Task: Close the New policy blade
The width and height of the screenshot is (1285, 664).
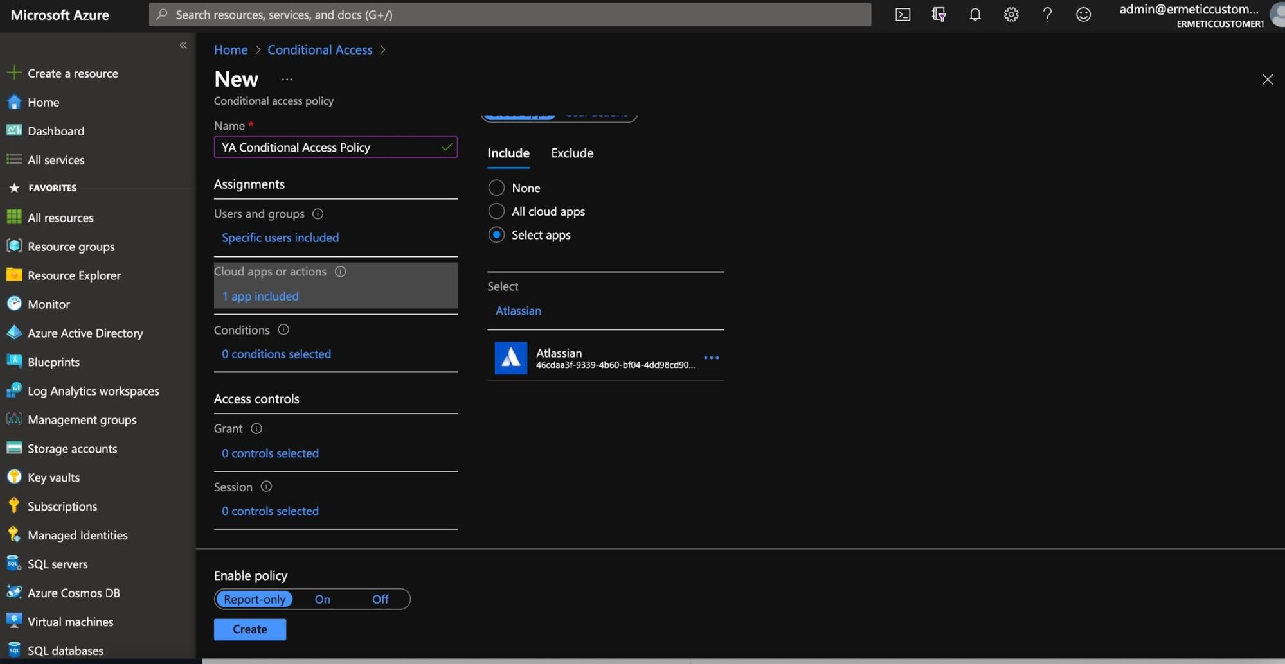Action: point(1267,79)
